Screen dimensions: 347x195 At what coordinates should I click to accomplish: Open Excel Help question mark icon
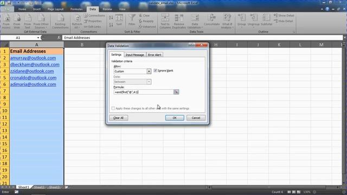tap(327, 9)
